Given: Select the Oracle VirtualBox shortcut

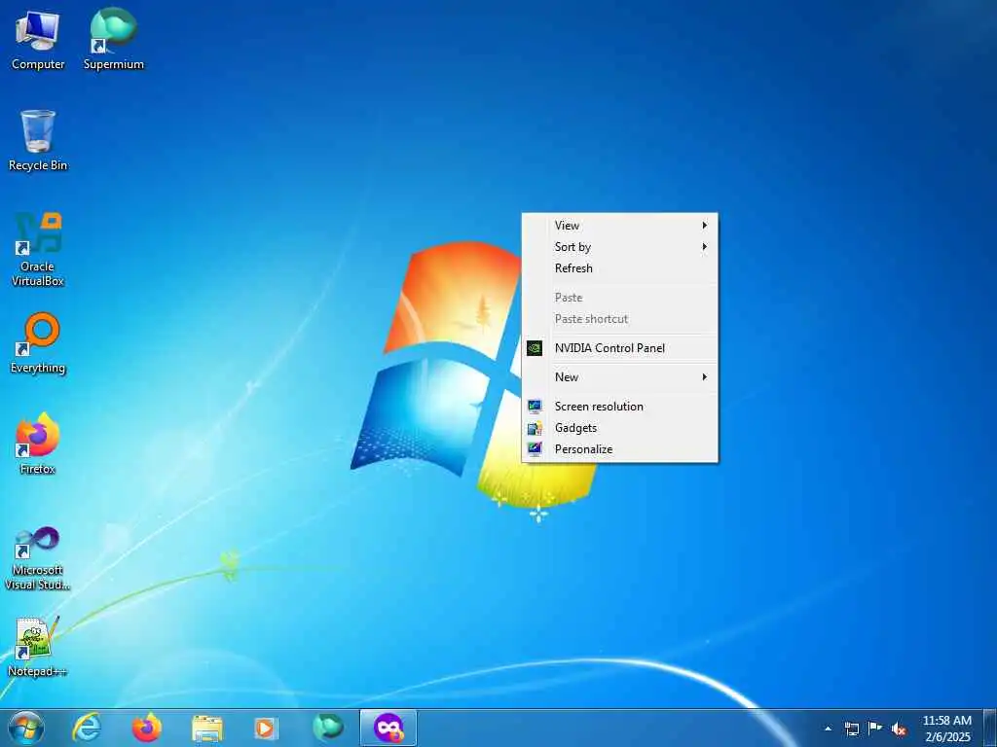Looking at the screenshot, I should (38, 249).
